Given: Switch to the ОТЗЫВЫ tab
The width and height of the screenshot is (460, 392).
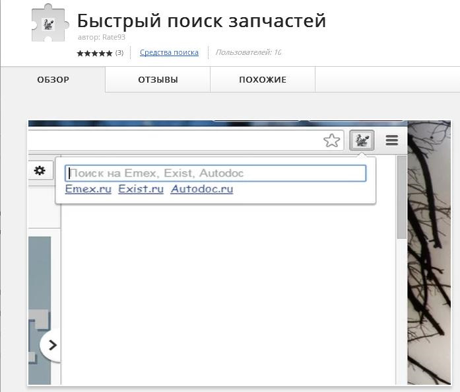Looking at the screenshot, I should [x=158, y=79].
